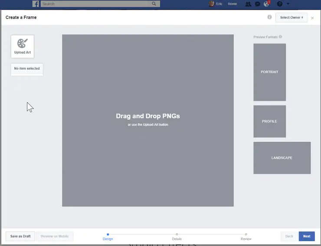Click the Drag and Drop PNGs canvas
The height and width of the screenshot is (246, 321).
(148, 120)
